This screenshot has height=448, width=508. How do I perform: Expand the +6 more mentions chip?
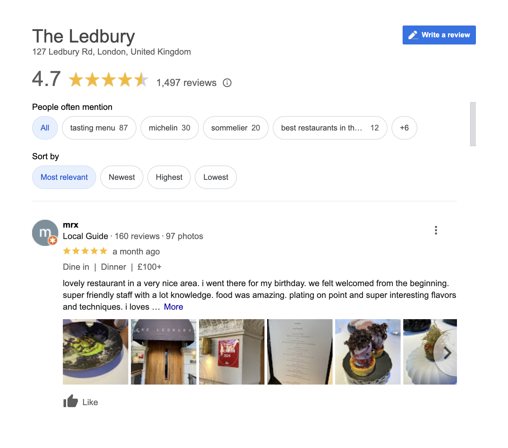tap(404, 128)
